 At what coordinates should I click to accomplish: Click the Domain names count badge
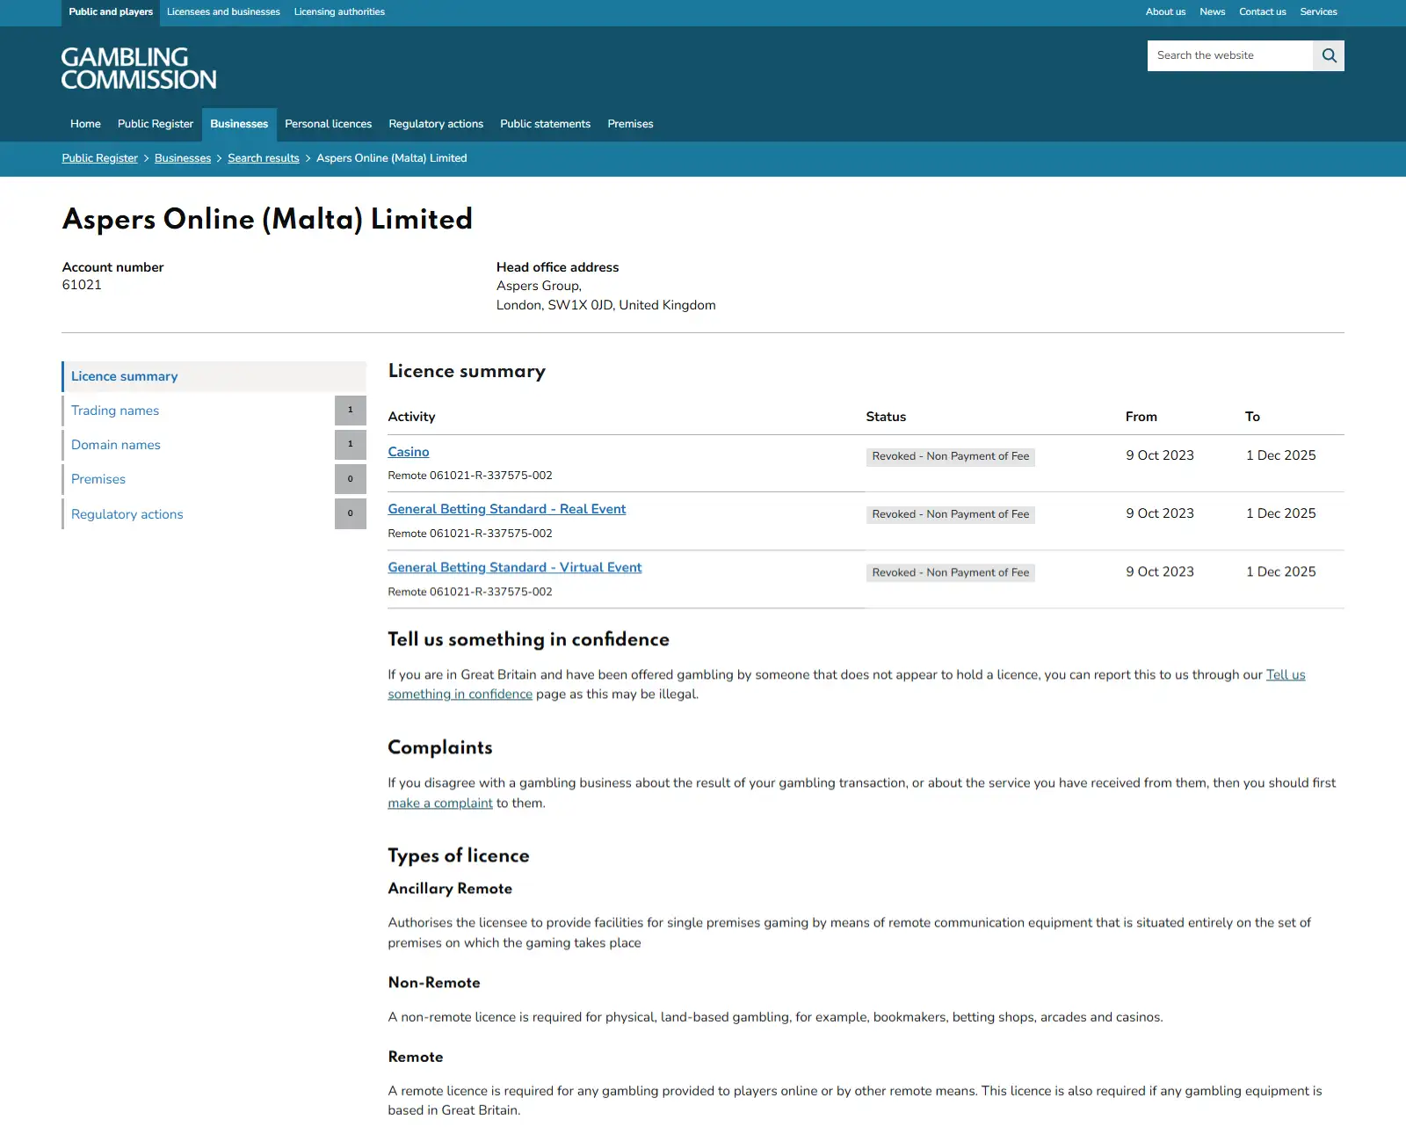coord(351,445)
